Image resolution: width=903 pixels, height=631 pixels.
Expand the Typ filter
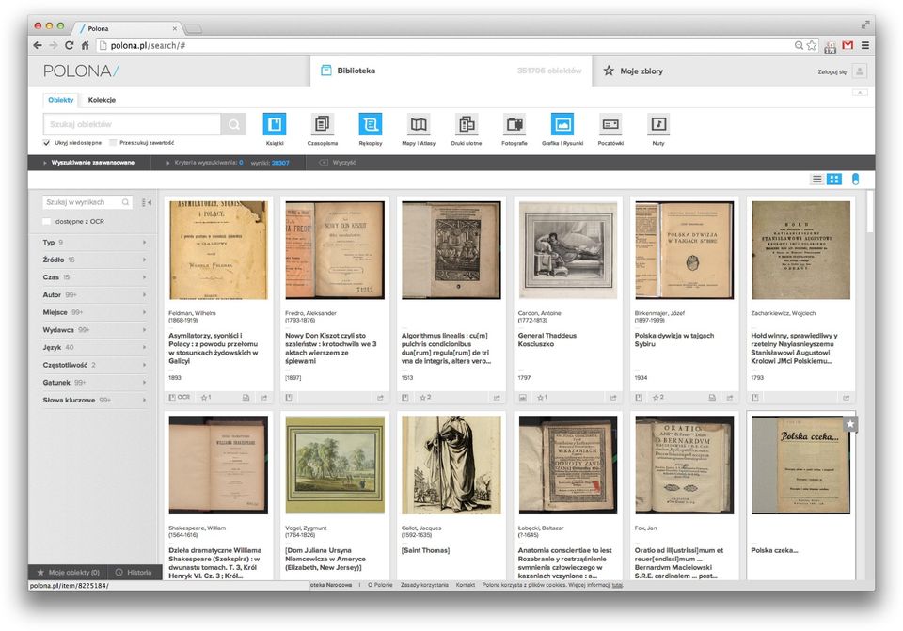(94, 243)
